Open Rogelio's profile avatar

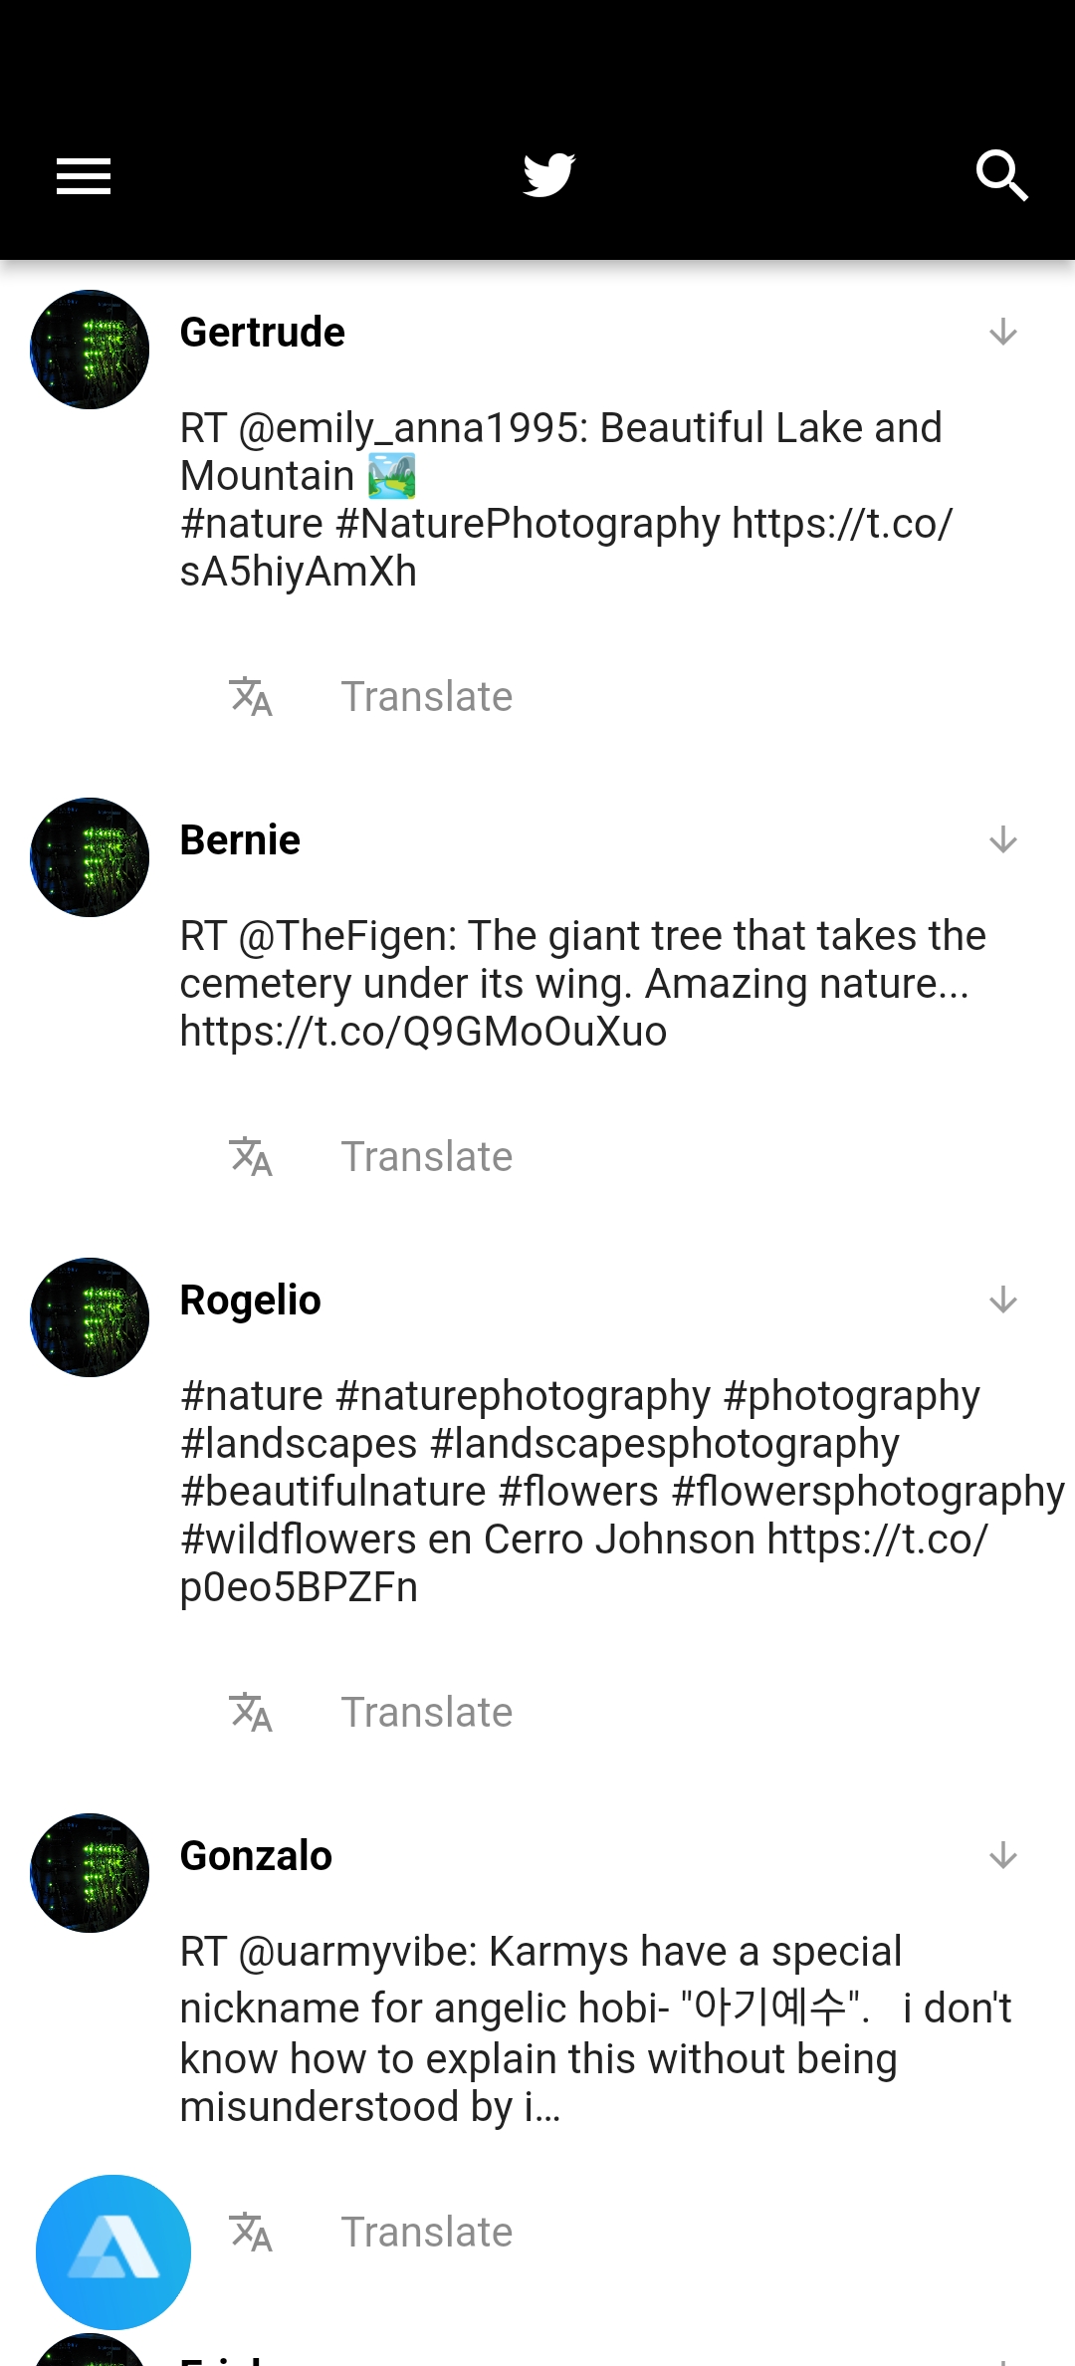90,1317
